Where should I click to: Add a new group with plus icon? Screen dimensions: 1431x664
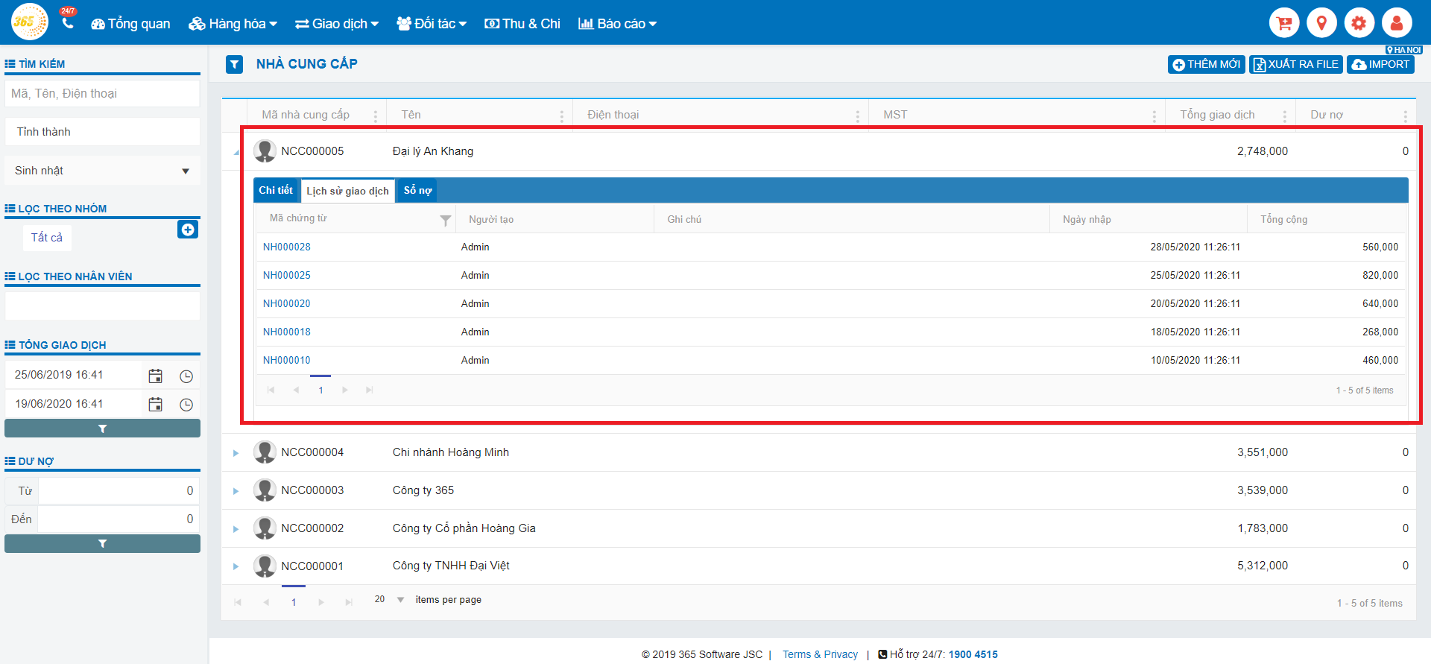point(188,230)
